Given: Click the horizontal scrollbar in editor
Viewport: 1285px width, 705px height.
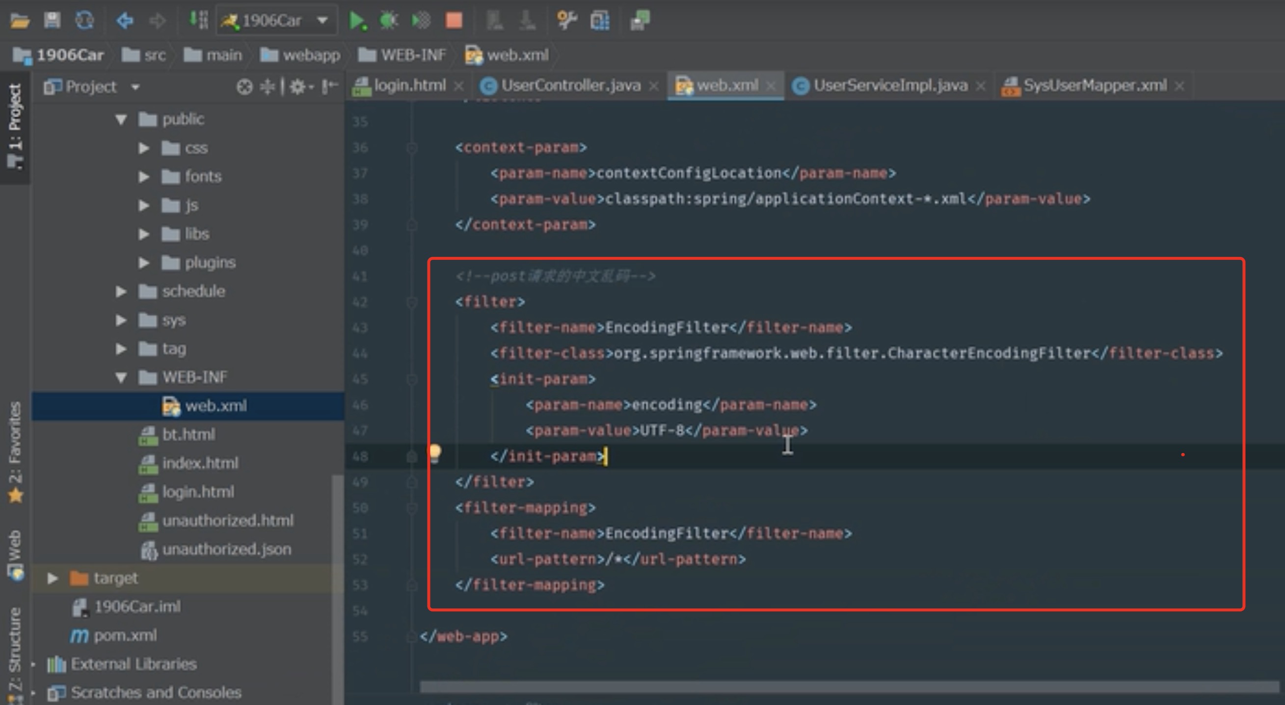Looking at the screenshot, I should (848, 687).
